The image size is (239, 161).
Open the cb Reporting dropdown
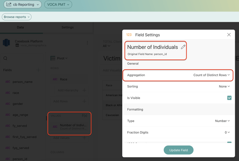click(x=23, y=5)
